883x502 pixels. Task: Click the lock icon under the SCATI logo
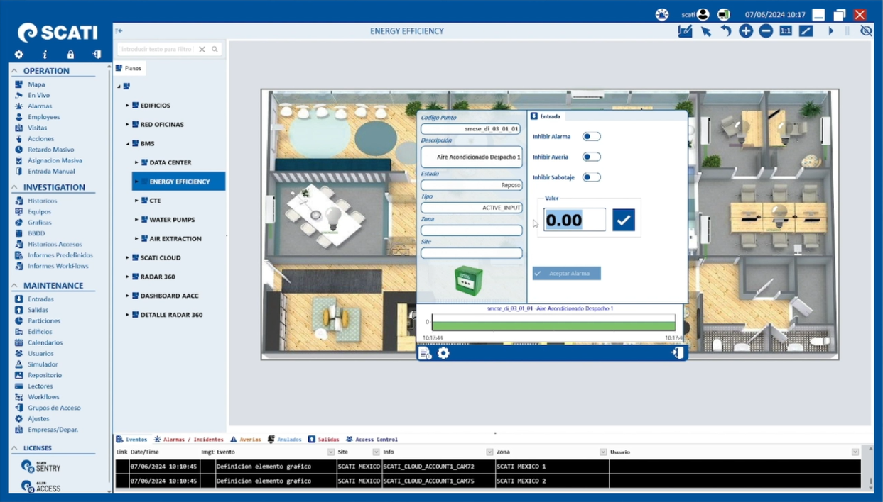(70, 55)
